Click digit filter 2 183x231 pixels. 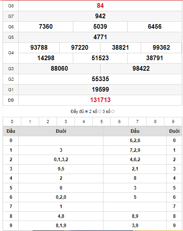tap(48, 122)
